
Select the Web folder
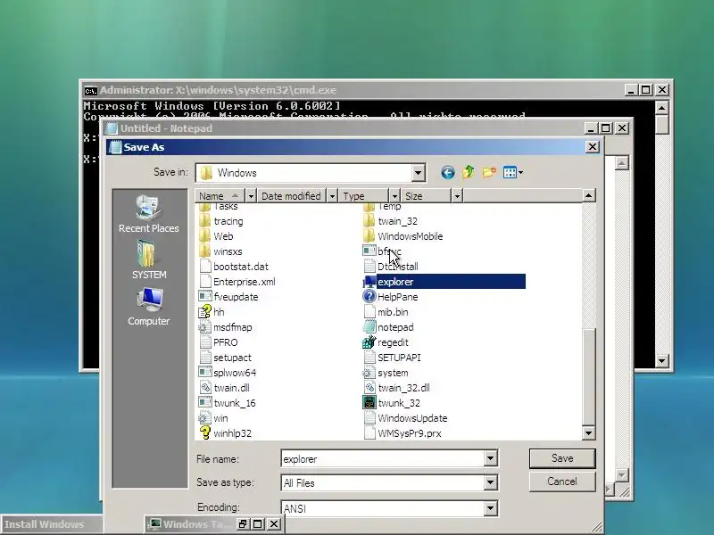216,236
